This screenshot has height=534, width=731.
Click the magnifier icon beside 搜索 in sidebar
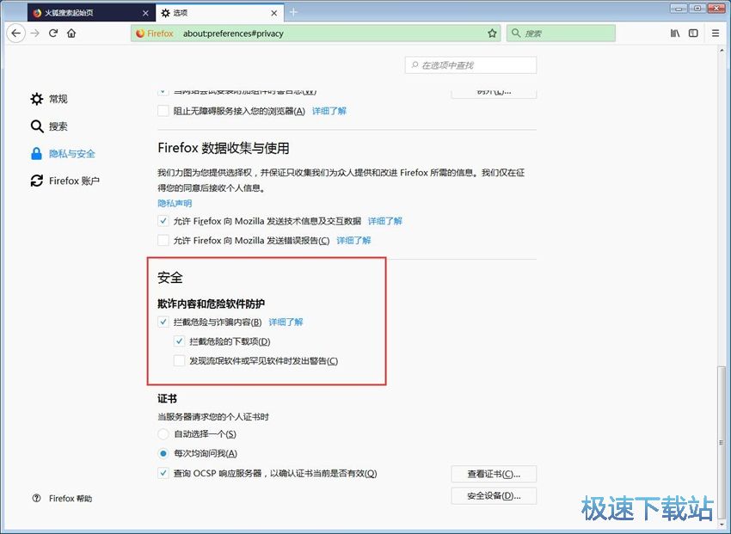(37, 126)
